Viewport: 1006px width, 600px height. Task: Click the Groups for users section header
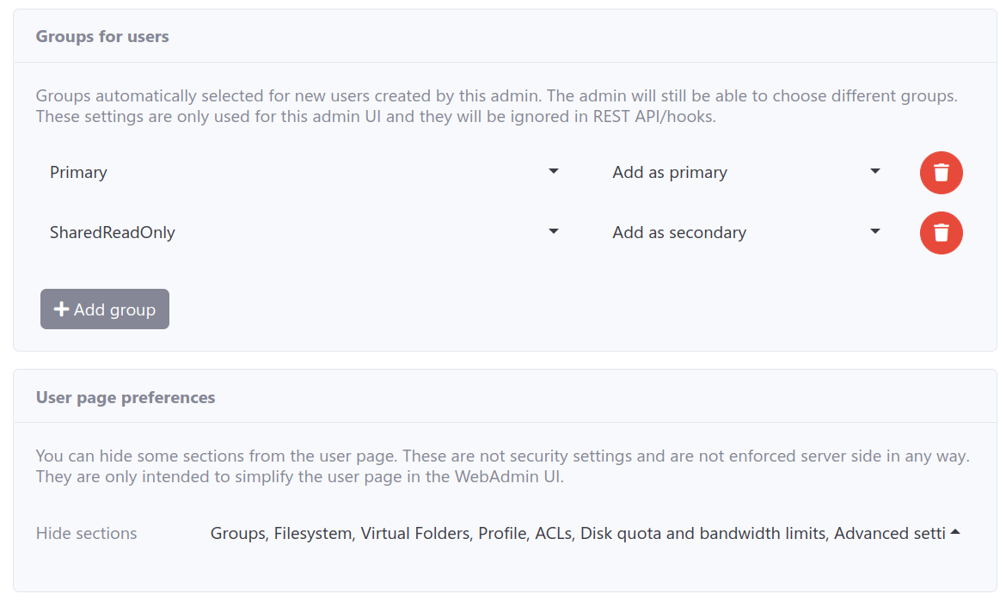(x=102, y=36)
